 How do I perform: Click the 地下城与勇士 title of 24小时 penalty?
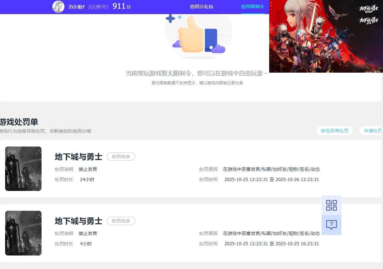pyautogui.click(x=79, y=157)
